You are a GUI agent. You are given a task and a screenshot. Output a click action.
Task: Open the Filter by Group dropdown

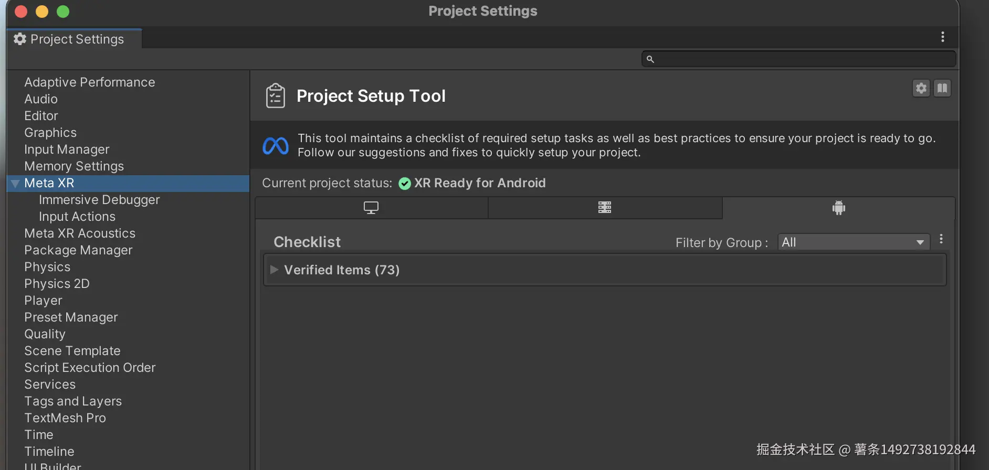[x=853, y=242]
